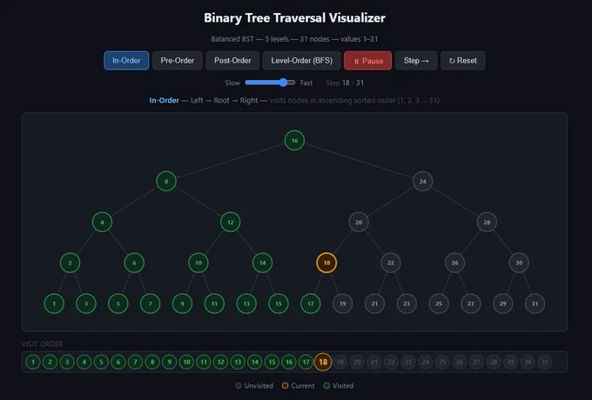This screenshot has height=400, width=592.
Task: Click leaf node 25 in tree
Action: pos(439,303)
